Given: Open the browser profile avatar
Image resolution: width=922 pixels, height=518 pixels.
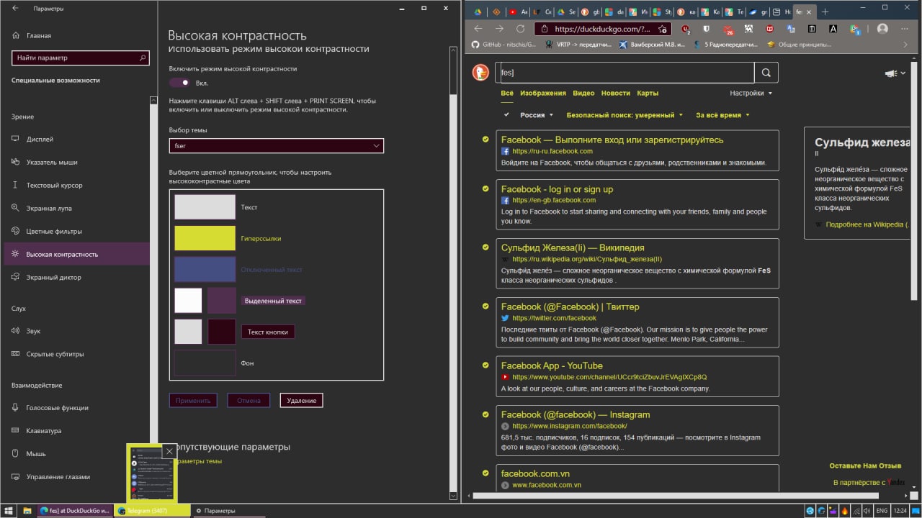Looking at the screenshot, I should [882, 29].
